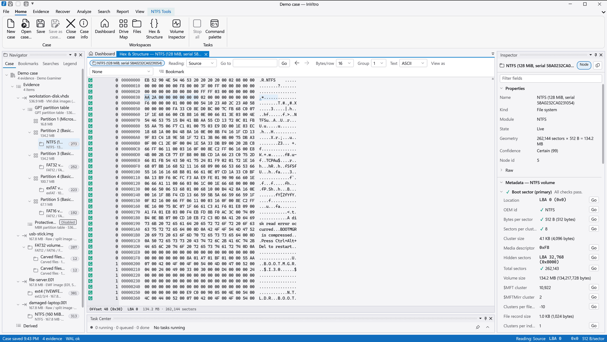Click the Filter fields input
This screenshot has height=342, width=607.
[550, 78]
